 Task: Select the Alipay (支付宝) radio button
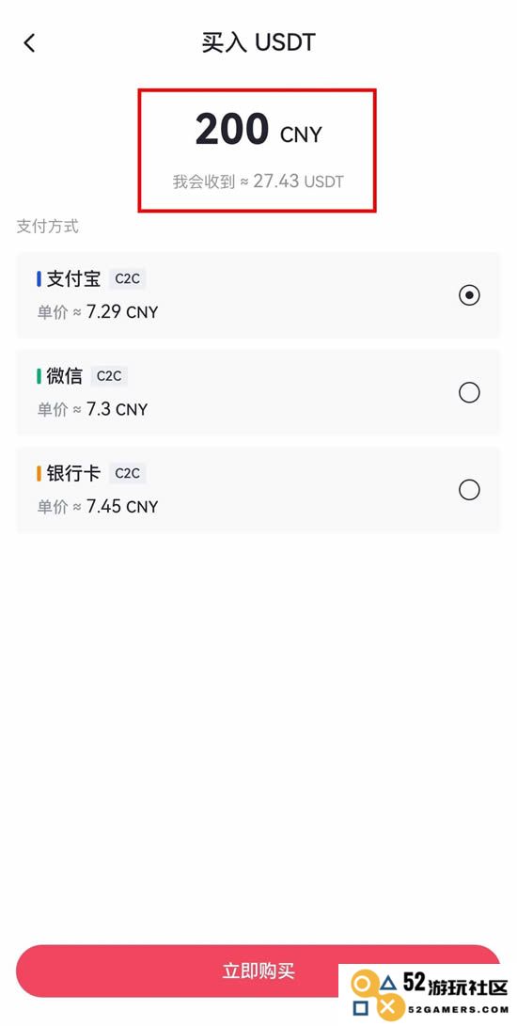469,295
